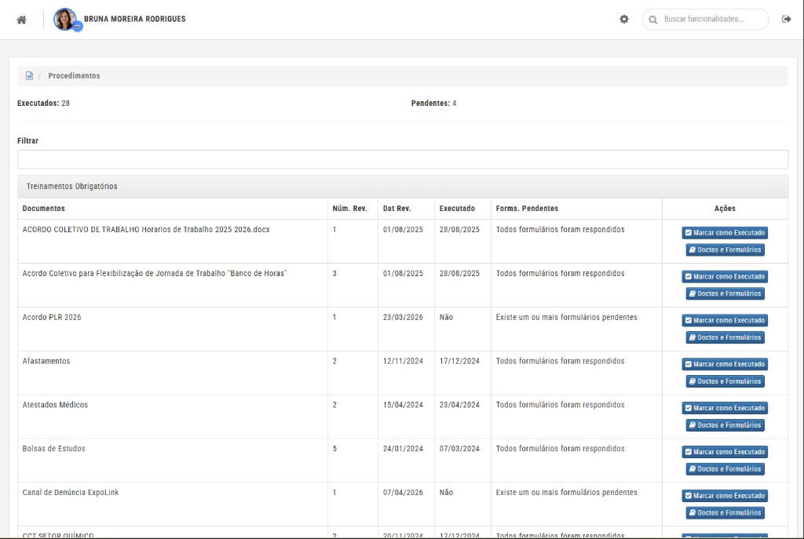
Task: Select the Canal de Denúncia ExpoLink name
Action: (x=70, y=493)
